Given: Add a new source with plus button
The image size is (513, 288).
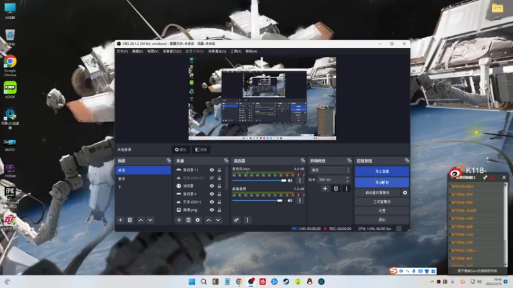Looking at the screenshot, I should click(179, 220).
